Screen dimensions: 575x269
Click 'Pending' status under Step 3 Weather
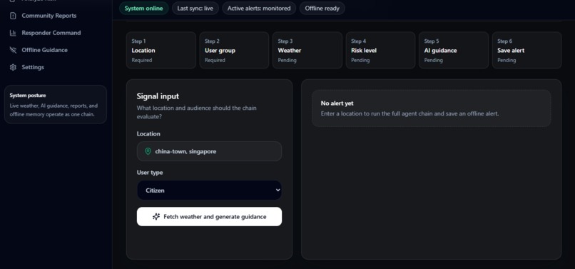[287, 60]
